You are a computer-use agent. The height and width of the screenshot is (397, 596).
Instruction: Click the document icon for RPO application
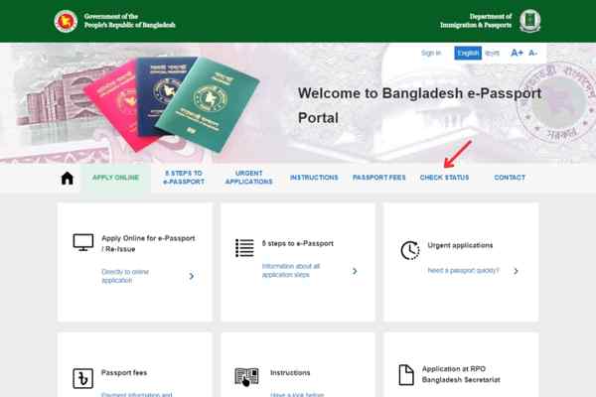coord(406,375)
